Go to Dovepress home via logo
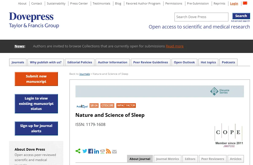The image size is (253, 165). [x=34, y=20]
